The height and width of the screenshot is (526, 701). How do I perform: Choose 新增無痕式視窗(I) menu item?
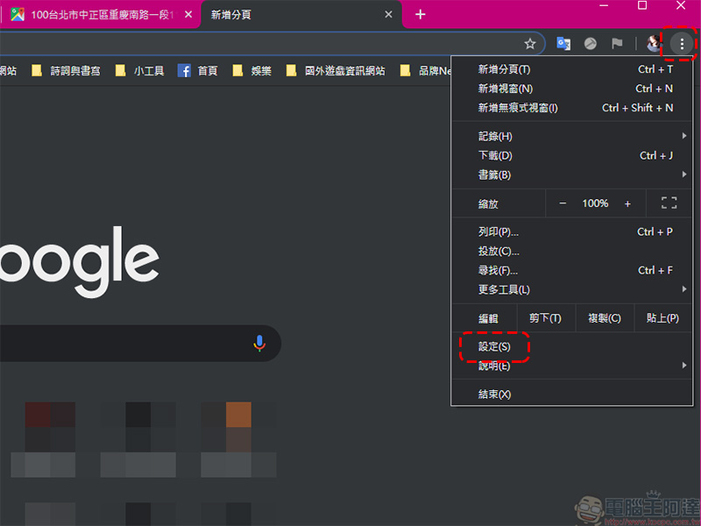pyautogui.click(x=518, y=108)
